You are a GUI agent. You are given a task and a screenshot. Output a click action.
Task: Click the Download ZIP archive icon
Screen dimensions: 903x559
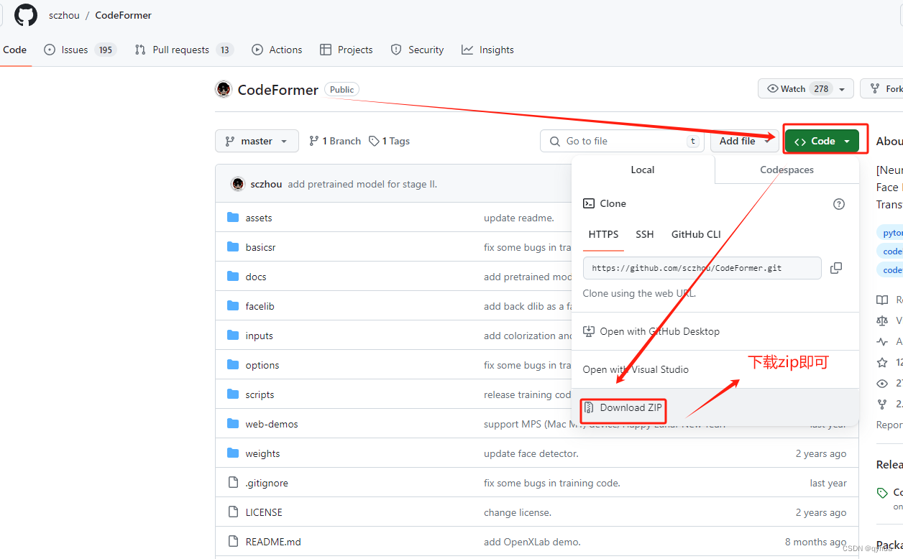pos(589,407)
